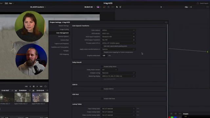This screenshot has height=118, width=210.
Task: Click the Contrast value 1.000 field
Action: [x=27, y=117]
